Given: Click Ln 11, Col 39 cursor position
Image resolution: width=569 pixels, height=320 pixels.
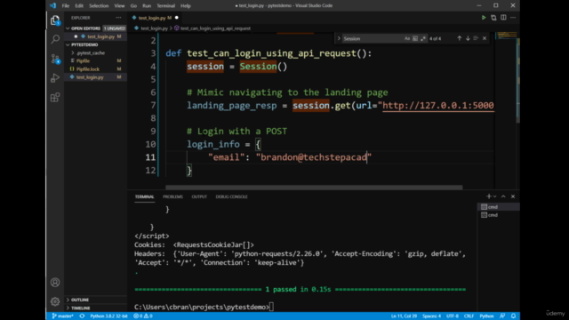Looking at the screenshot, I should pos(404,316).
